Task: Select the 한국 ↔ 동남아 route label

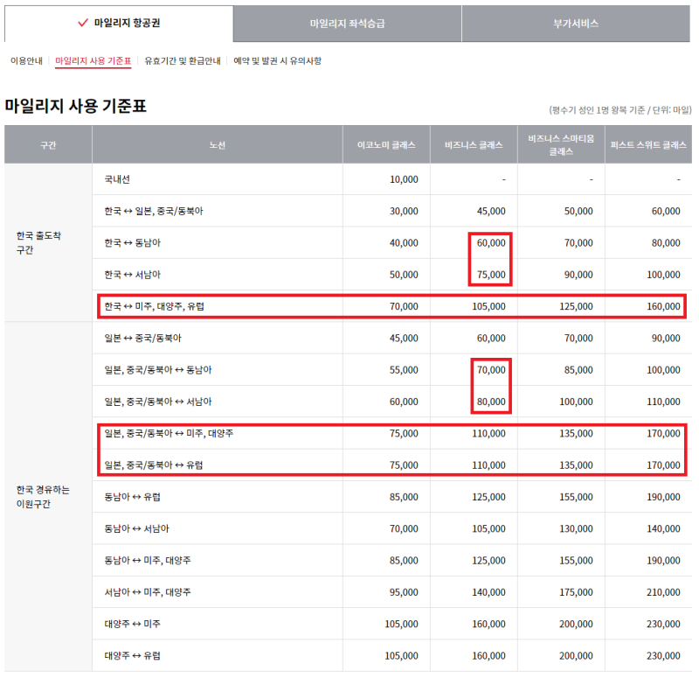Action: tap(133, 243)
